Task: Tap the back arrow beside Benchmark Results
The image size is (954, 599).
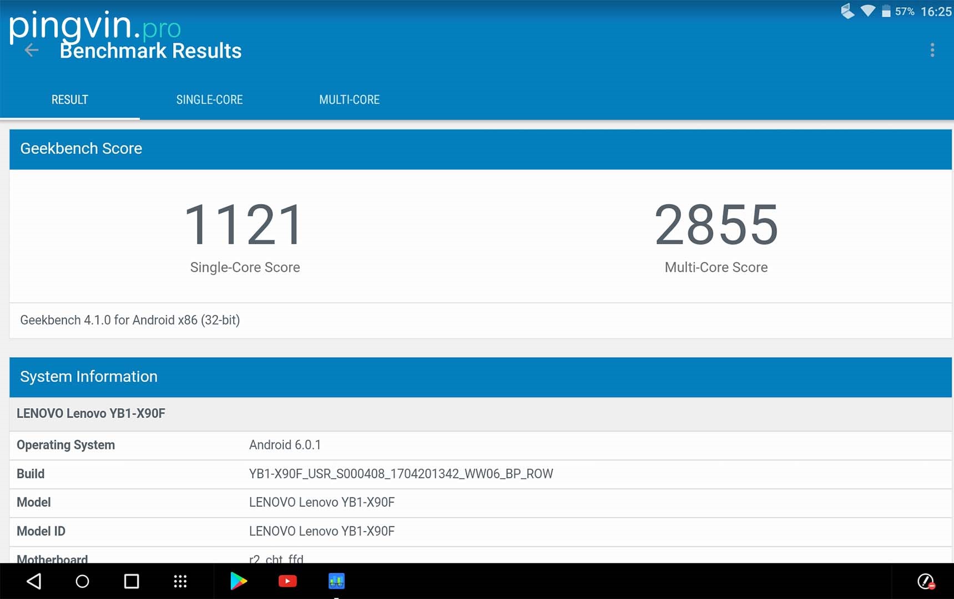Action: 32,50
